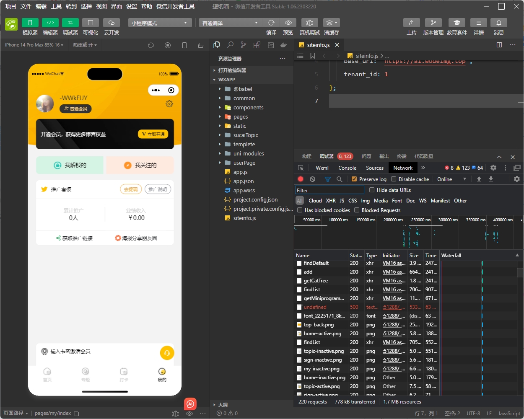Select the top_back.png network request
524x419 pixels.
319,325
